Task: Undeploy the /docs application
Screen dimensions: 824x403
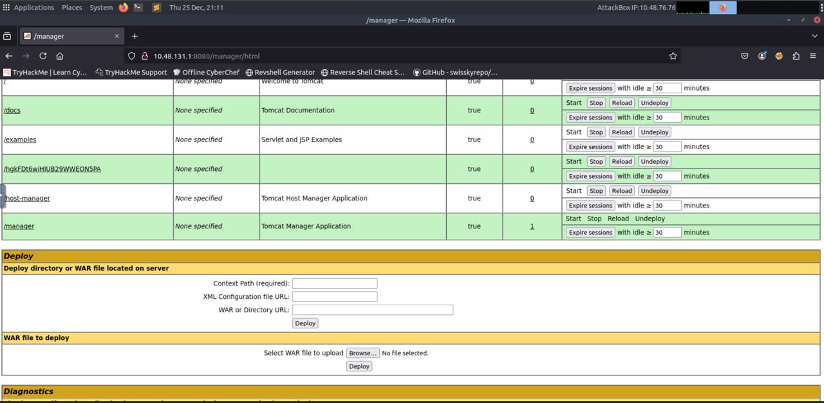Action: pyautogui.click(x=655, y=103)
